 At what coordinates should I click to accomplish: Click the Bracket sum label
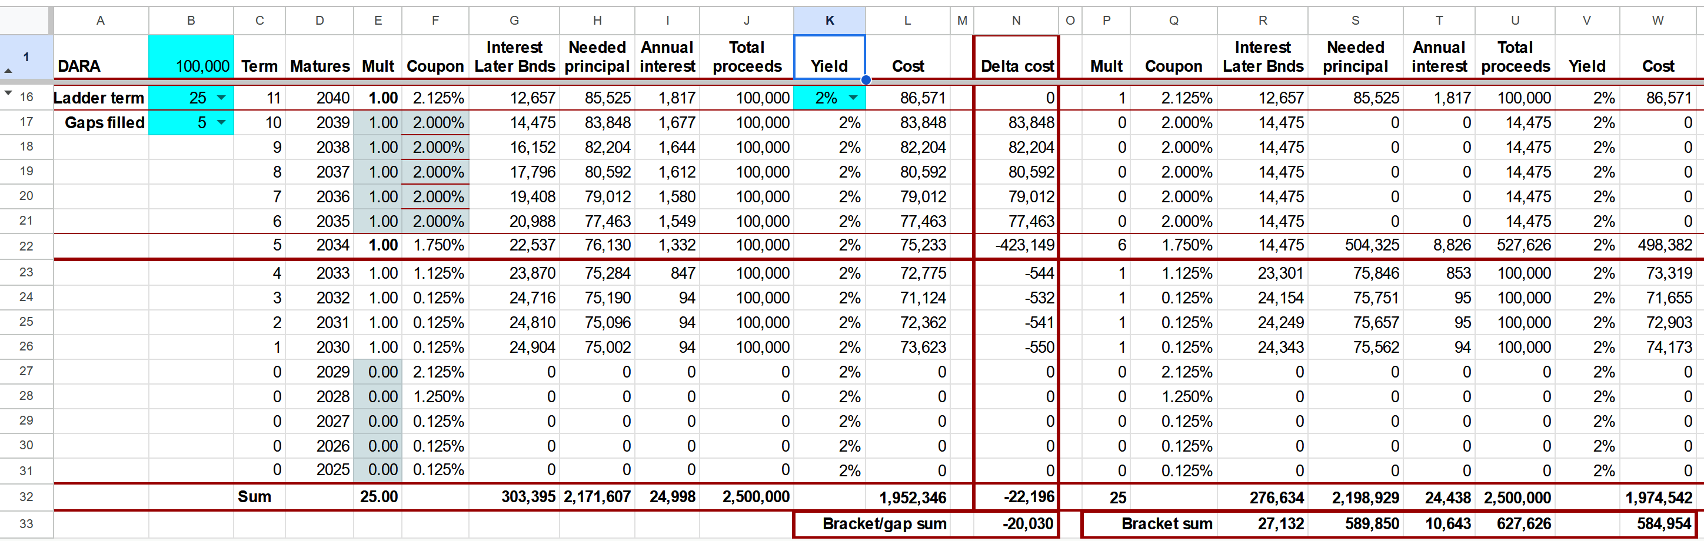point(1167,524)
